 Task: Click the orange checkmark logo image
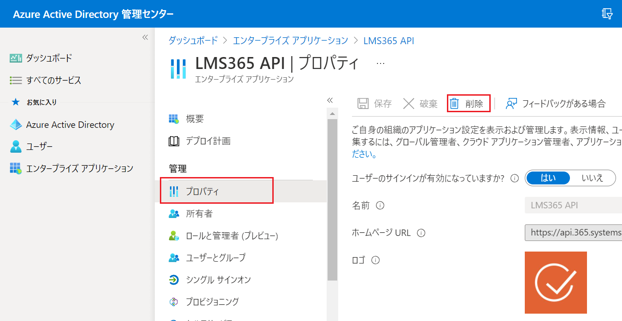click(556, 282)
